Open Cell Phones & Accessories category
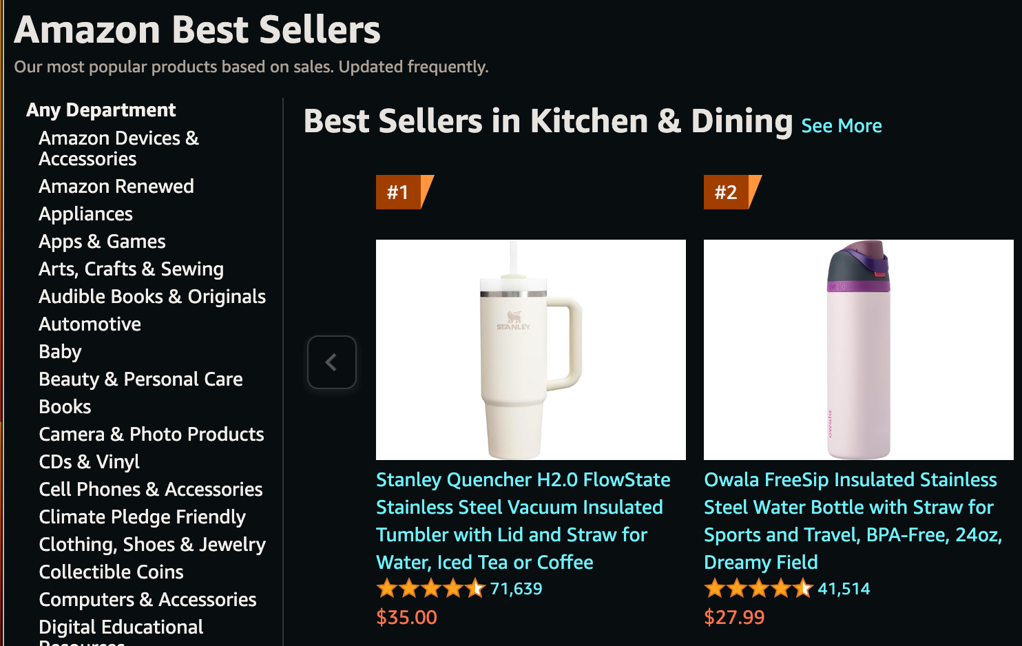Viewport: 1022px width, 646px height. click(150, 489)
